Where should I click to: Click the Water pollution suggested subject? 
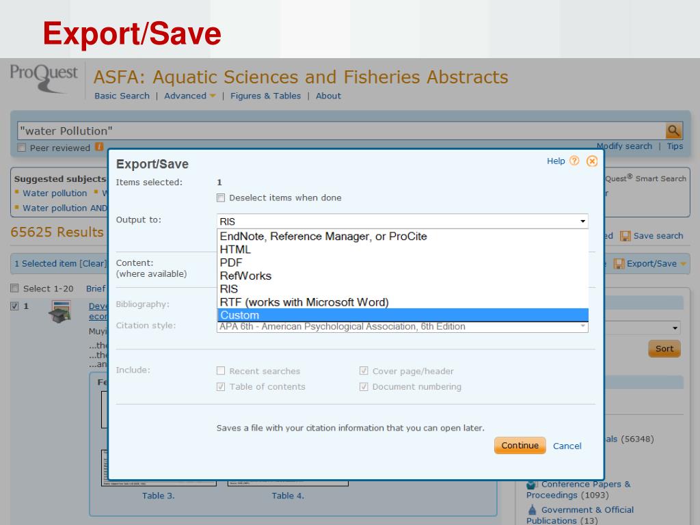(55, 193)
